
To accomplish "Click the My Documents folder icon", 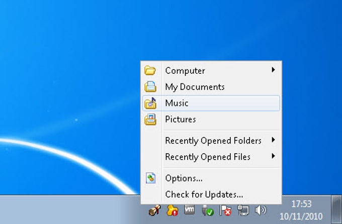I will 150,86.
